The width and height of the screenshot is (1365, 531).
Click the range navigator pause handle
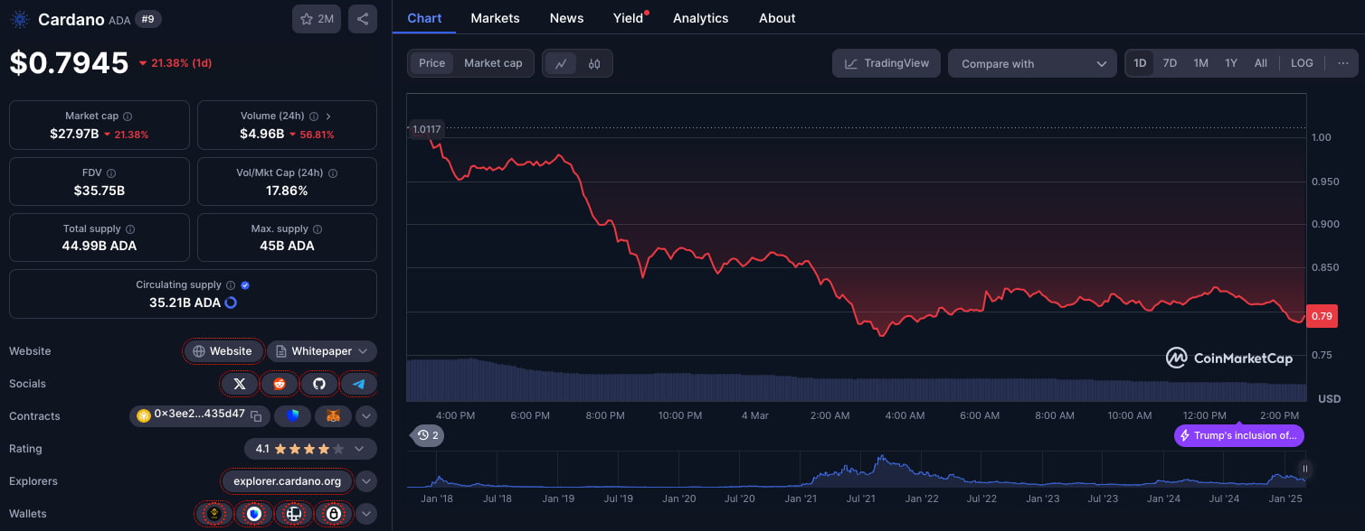tap(1305, 469)
